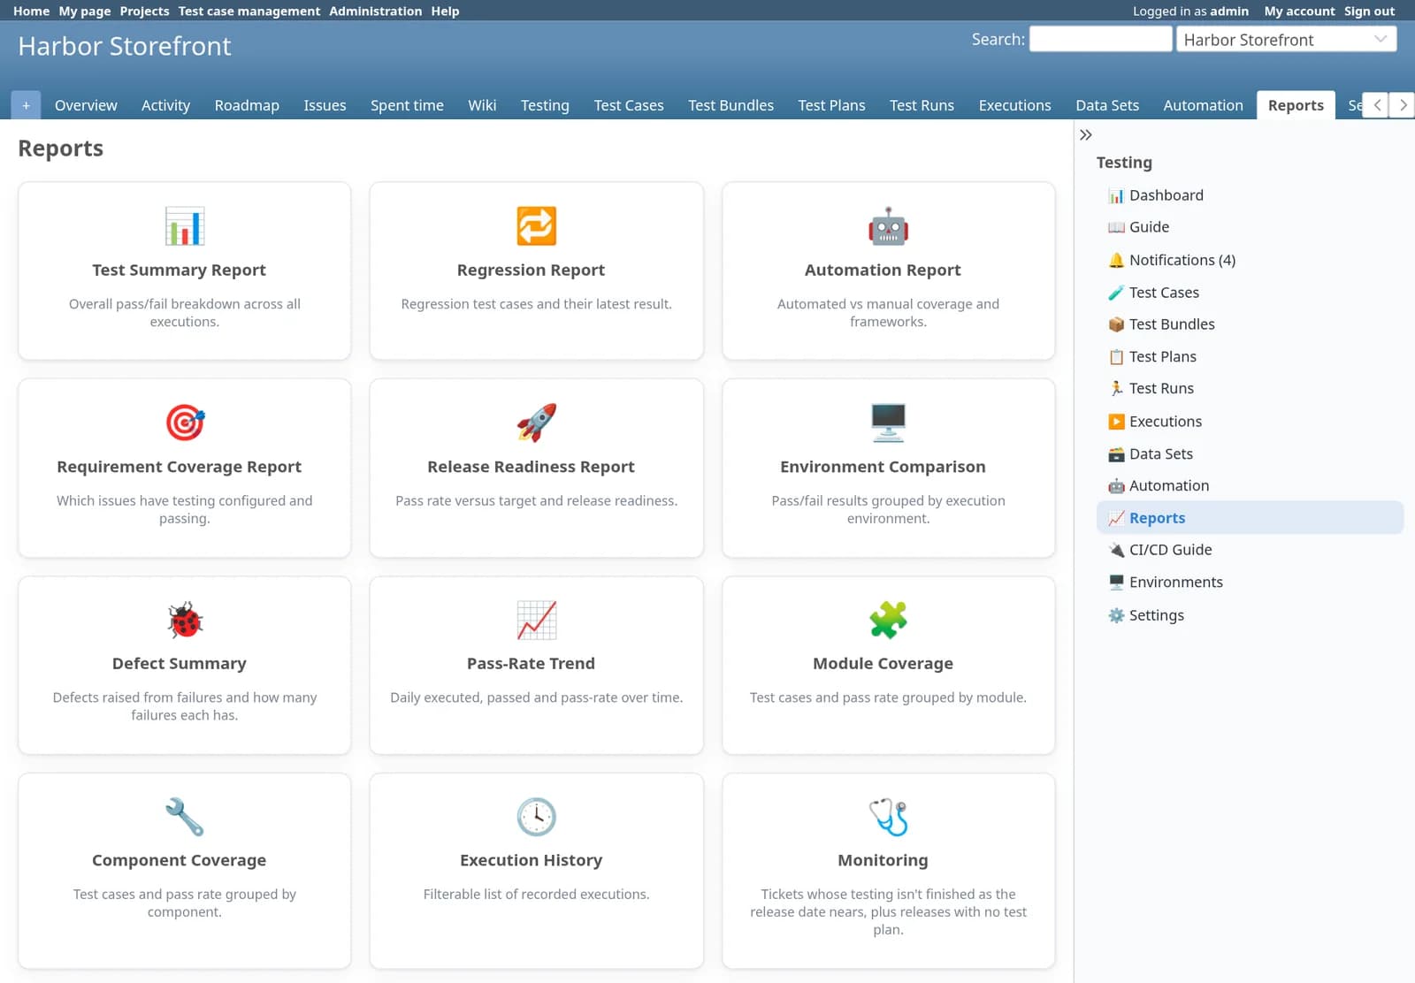This screenshot has width=1415, height=983.
Task: Click the bell icon beside Notifications
Action: click(x=1116, y=260)
